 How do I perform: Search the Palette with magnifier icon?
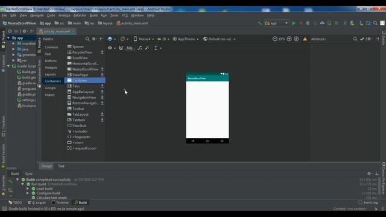tap(87, 39)
